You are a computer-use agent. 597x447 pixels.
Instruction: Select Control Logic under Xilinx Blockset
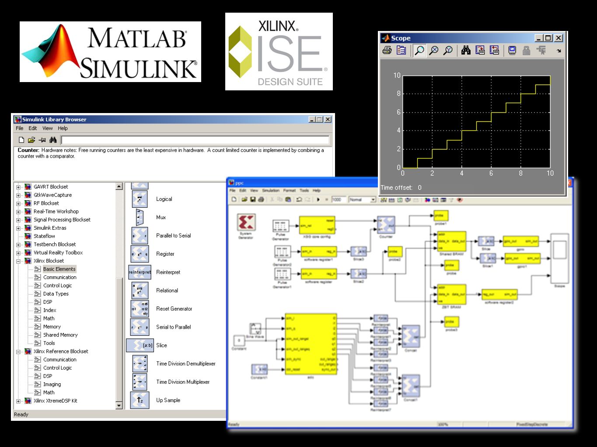[58, 285]
